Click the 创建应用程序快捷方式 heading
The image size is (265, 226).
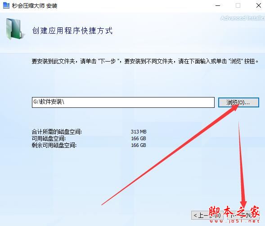pyautogui.click(x=72, y=31)
